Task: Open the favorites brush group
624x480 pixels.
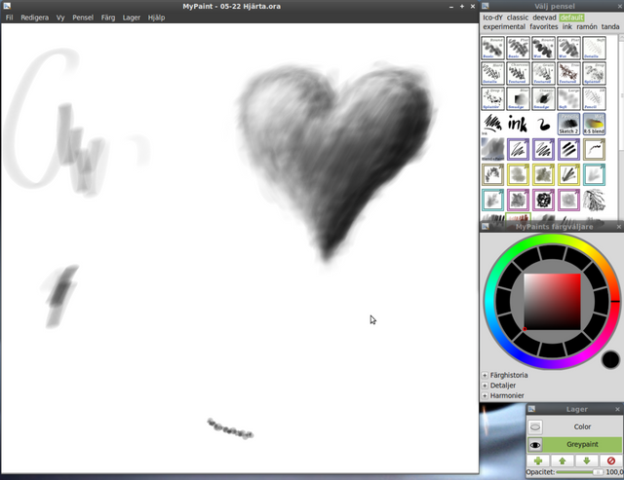Action: point(543,27)
